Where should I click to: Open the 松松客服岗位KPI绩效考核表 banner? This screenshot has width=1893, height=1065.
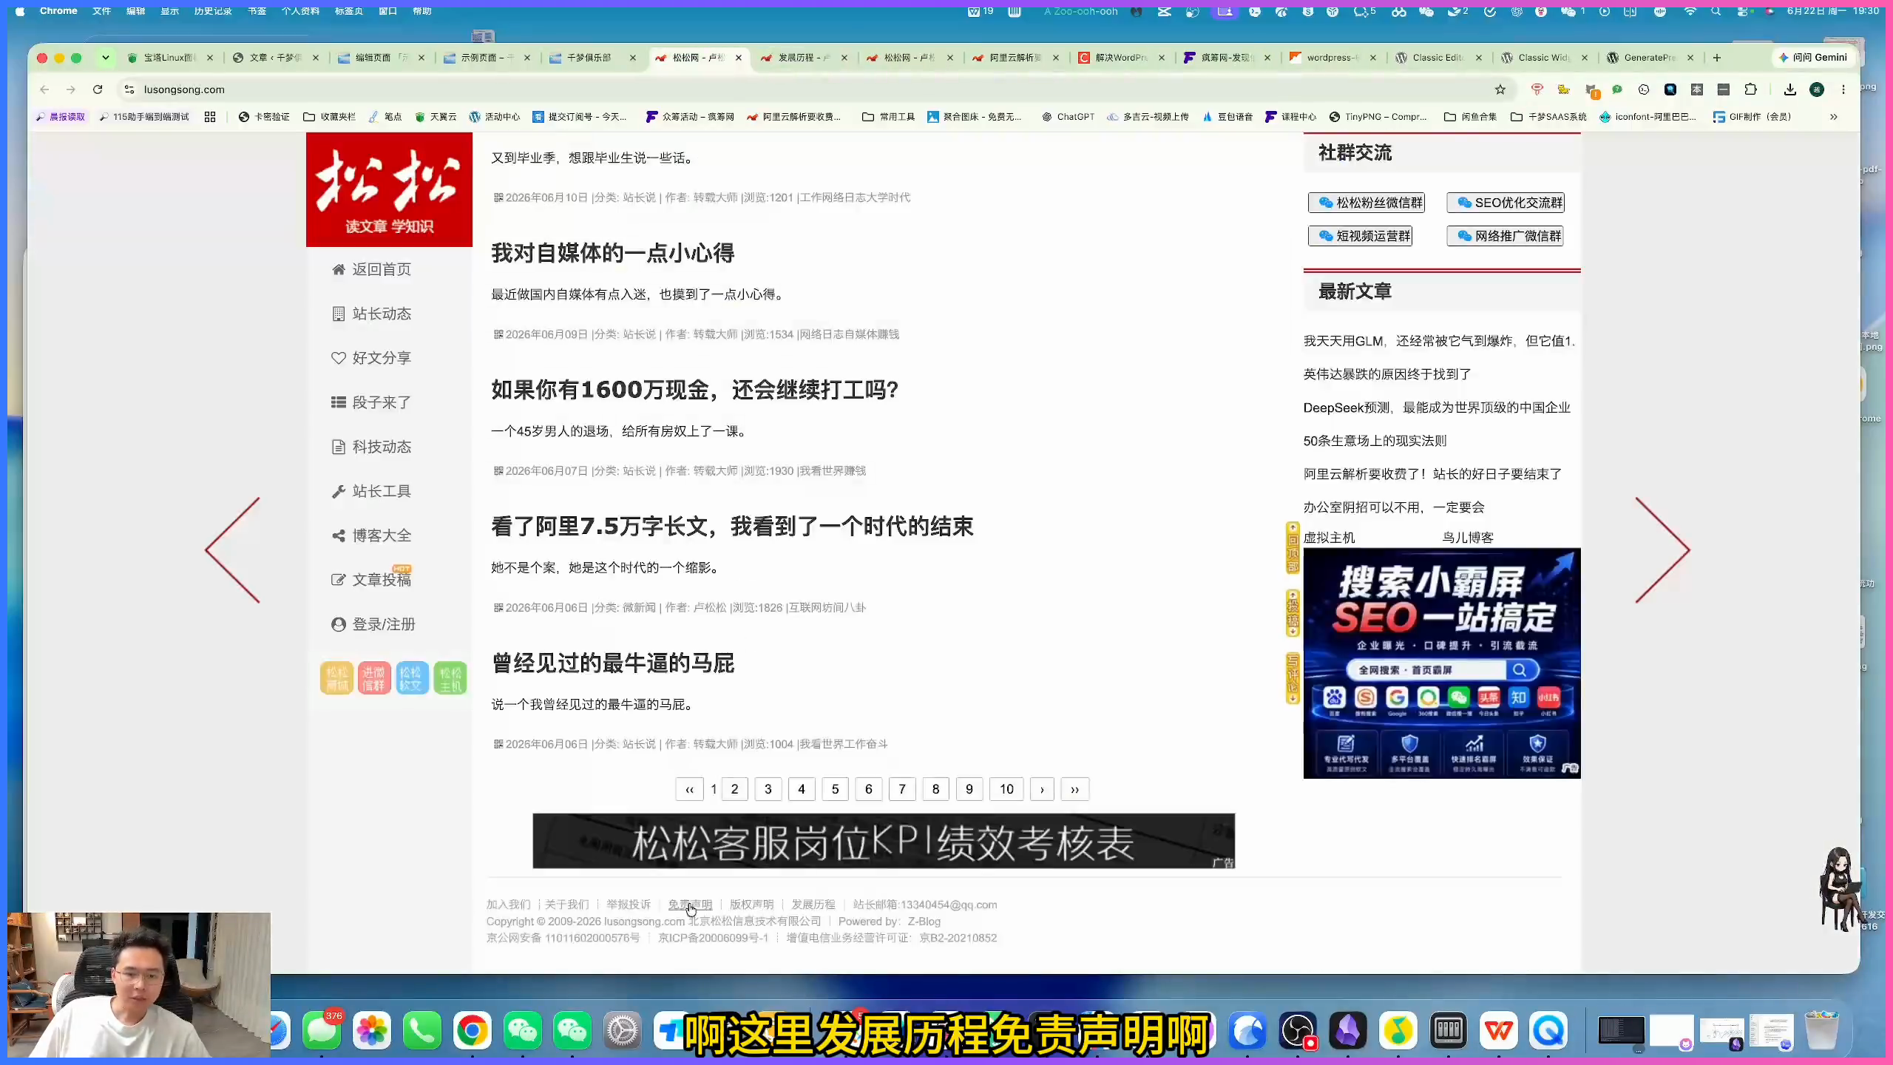(x=884, y=841)
